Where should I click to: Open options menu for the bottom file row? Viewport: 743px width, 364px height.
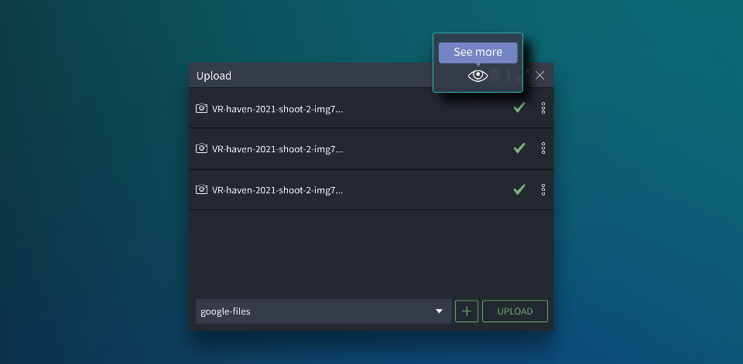(543, 190)
